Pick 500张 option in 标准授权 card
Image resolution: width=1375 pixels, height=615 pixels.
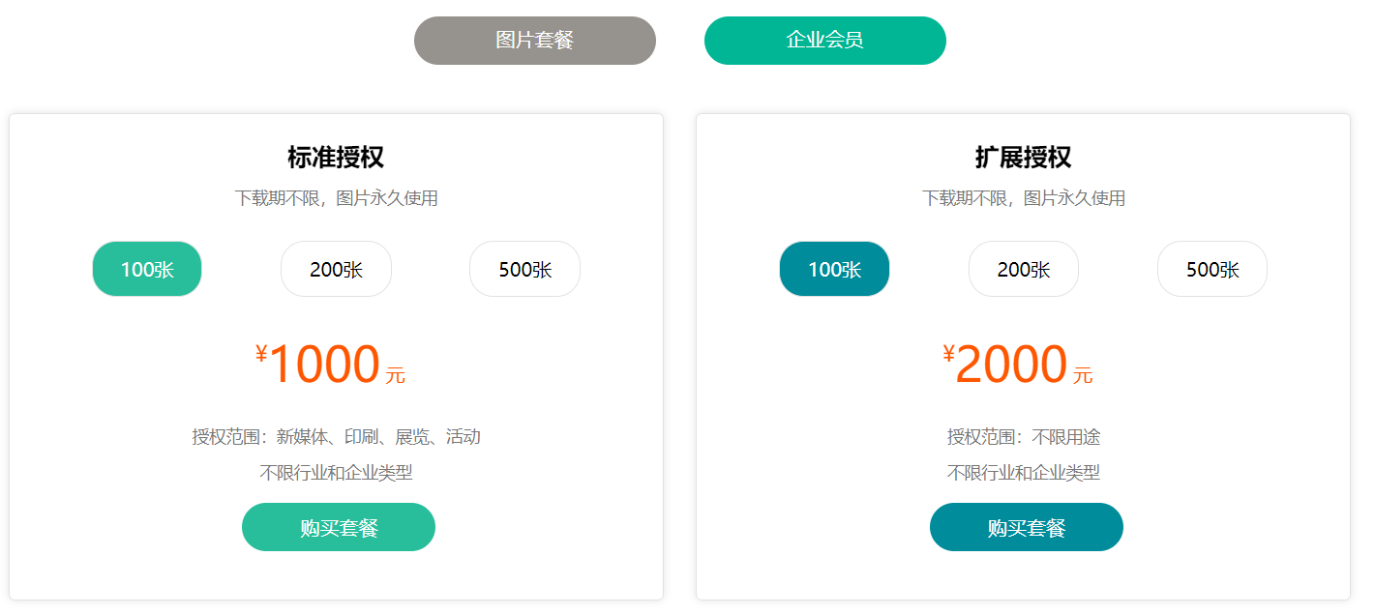click(x=524, y=269)
